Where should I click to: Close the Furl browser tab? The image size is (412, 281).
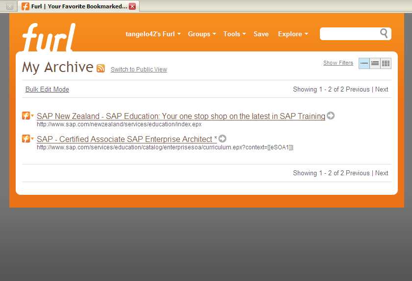coord(132,6)
